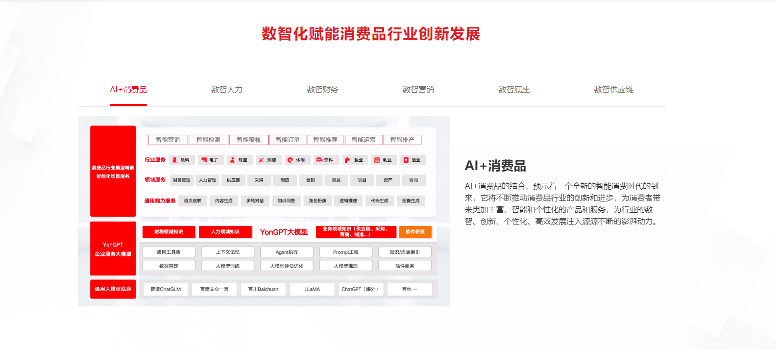Click 财务管理 in the 领域服务 row
Image resolution: width=776 pixels, height=350 pixels.
182,180
